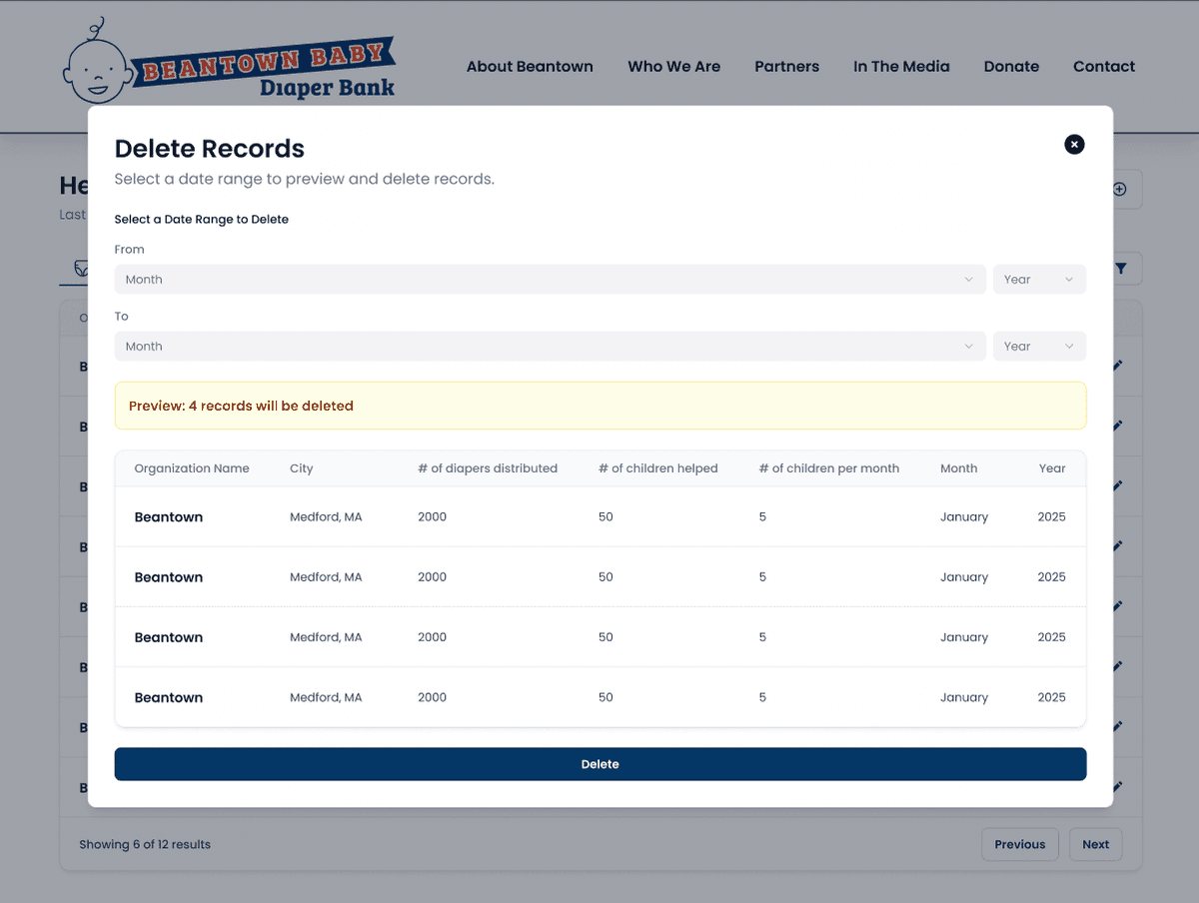Expand the To Month dropdown
Screen dimensions: 1199x903
[x=550, y=347]
